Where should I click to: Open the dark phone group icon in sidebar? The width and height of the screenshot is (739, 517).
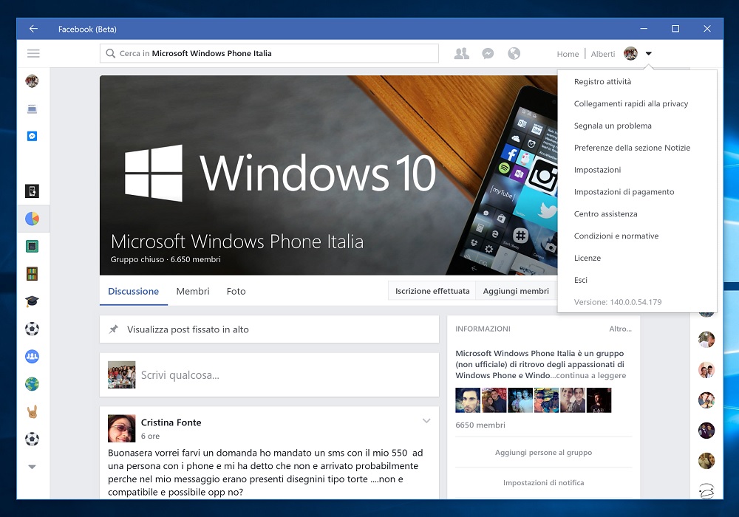coord(32,191)
